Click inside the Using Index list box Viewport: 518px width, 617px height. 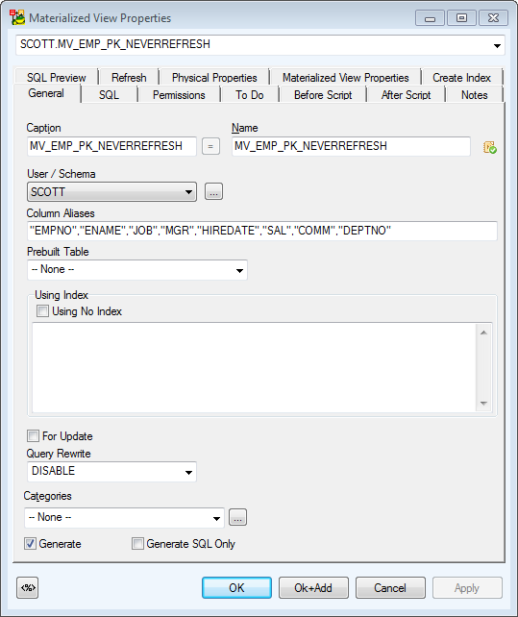tap(255, 367)
